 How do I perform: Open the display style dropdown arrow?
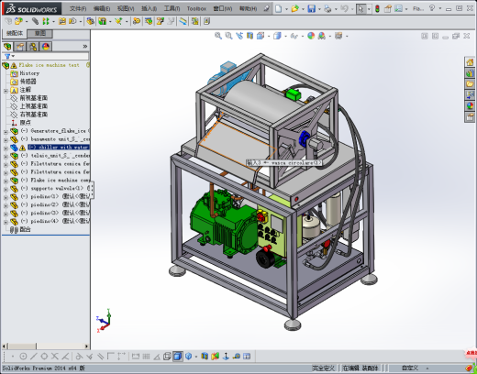[x=285, y=37]
